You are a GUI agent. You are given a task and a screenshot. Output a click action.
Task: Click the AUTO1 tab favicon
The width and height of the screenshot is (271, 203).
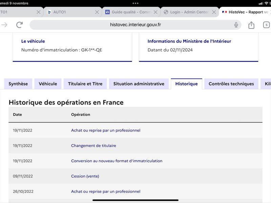(x=49, y=12)
